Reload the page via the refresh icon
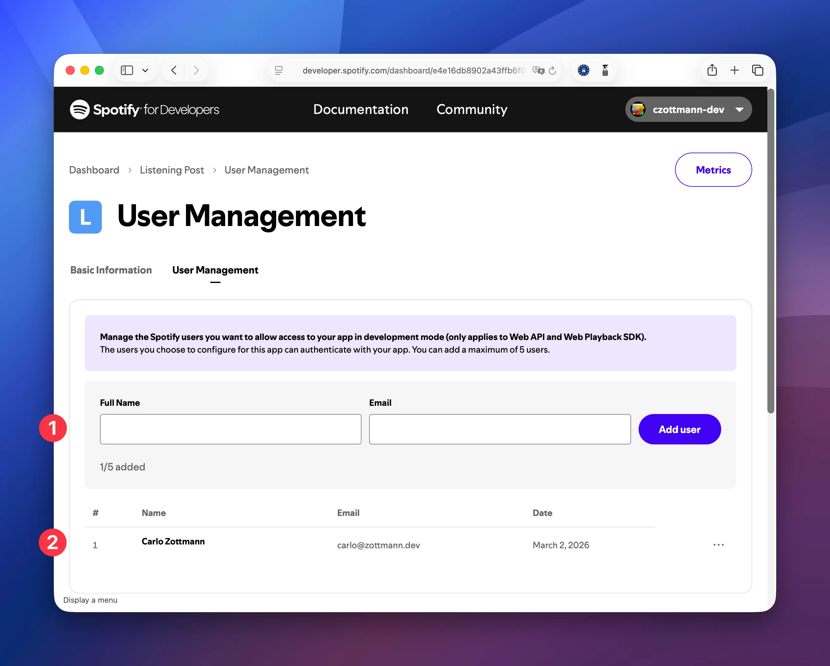 pos(552,71)
